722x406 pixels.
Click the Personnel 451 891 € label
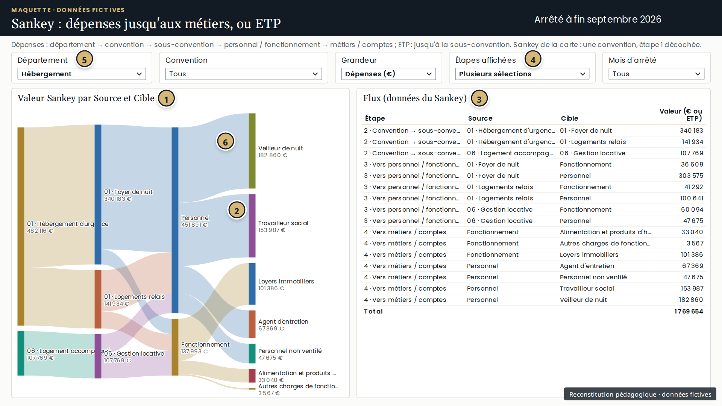click(196, 221)
